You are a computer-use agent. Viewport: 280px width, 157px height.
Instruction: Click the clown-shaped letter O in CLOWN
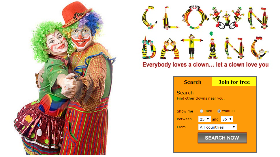(x=195, y=17)
